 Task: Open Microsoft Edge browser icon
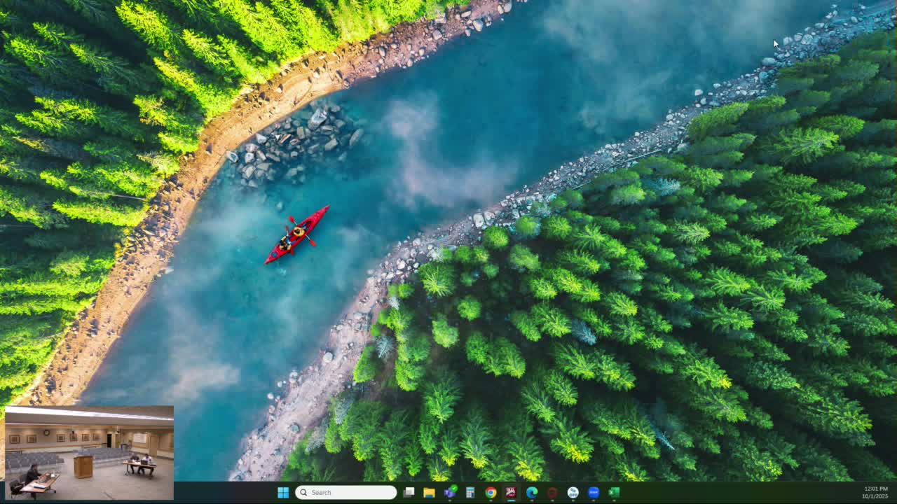pos(532,493)
